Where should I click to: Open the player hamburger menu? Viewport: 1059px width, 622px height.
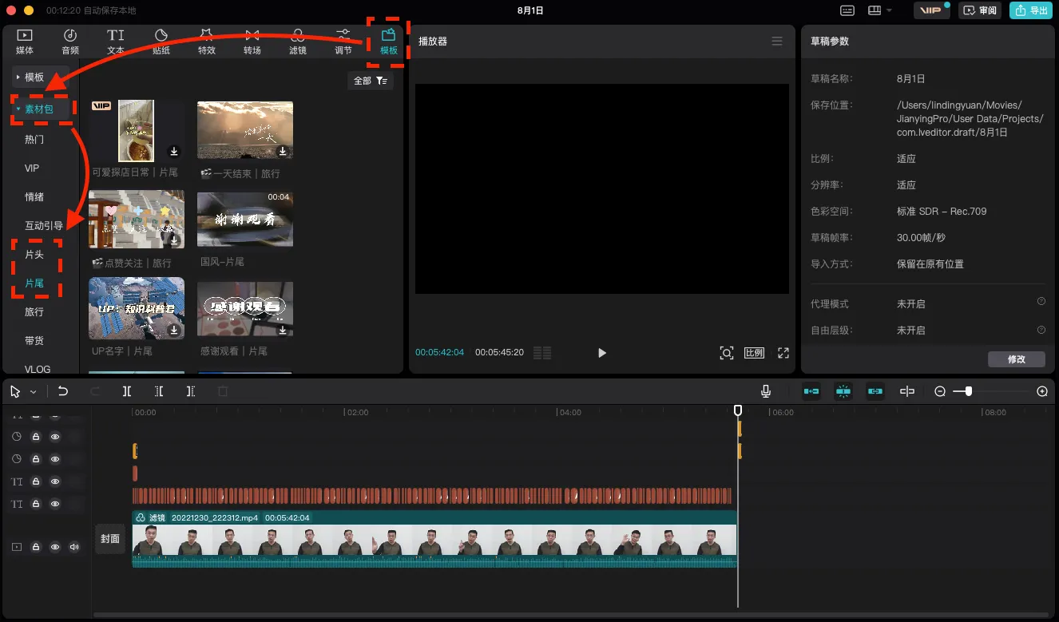tap(777, 42)
